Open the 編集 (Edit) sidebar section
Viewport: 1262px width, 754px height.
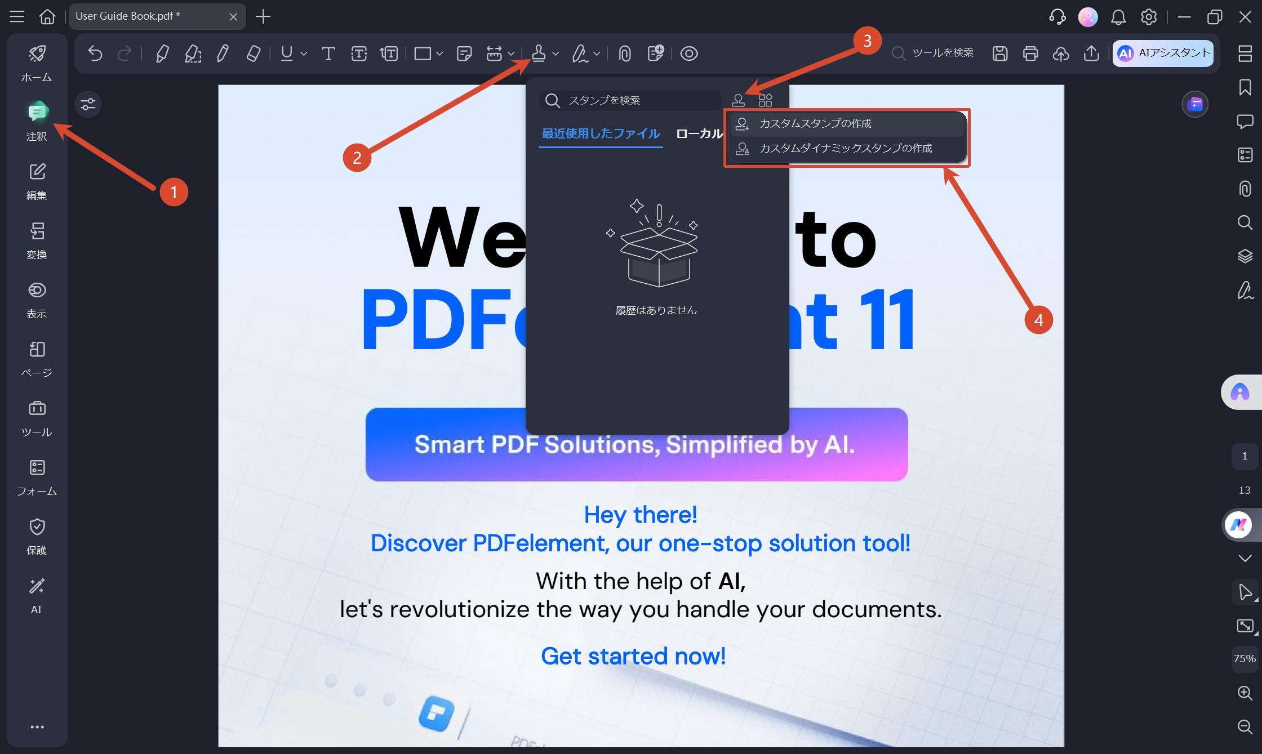37,181
